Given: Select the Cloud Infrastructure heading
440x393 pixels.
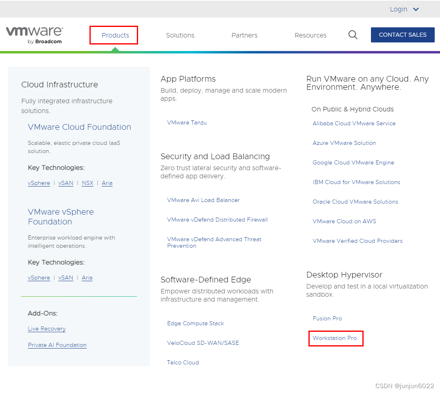Looking at the screenshot, I should 60,84.
